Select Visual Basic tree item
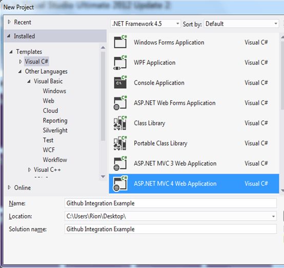 [48, 81]
